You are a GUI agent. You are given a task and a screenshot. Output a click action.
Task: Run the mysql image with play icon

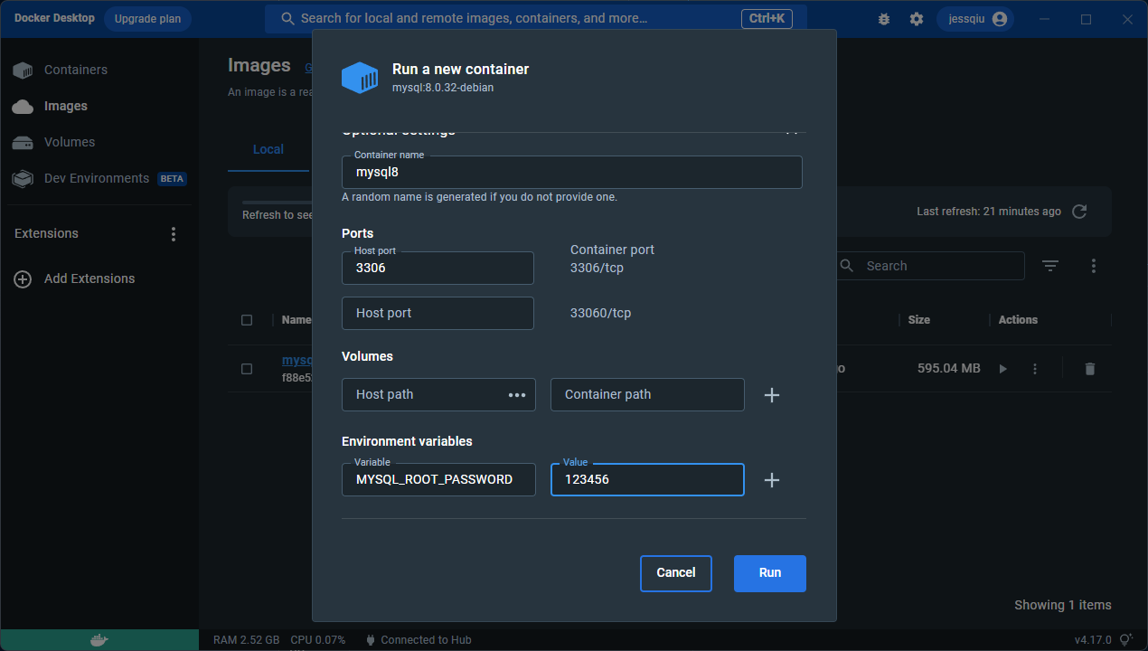1002,369
